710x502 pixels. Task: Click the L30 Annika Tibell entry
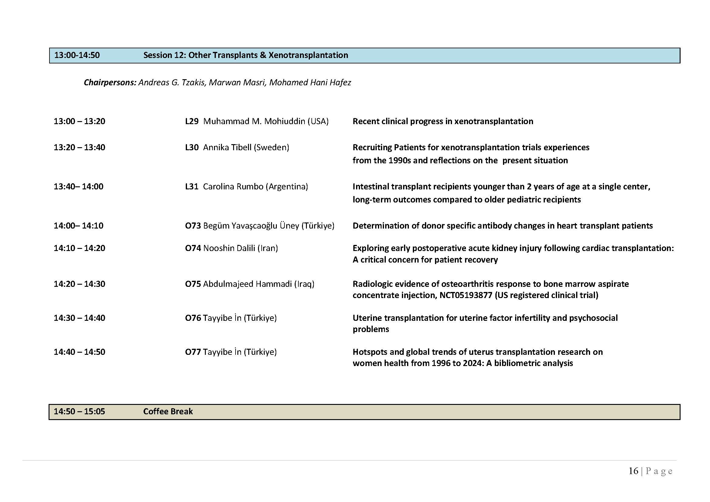coord(237,148)
